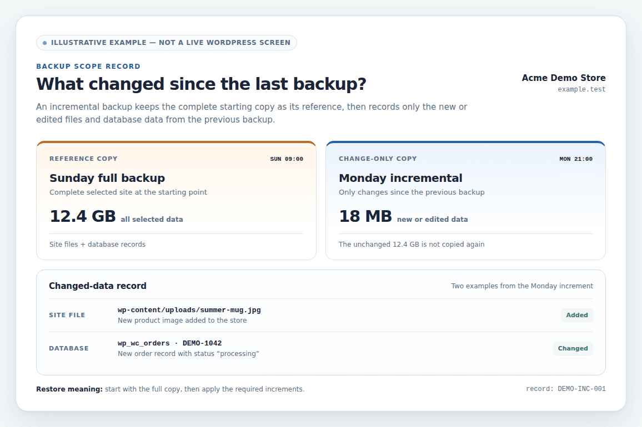The width and height of the screenshot is (642, 427).
Task: Click the 'Acme Demo Store' site name
Action: [x=563, y=78]
